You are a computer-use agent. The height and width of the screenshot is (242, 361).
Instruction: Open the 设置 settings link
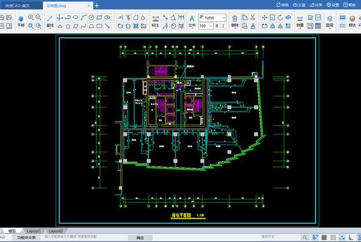click(x=333, y=5)
